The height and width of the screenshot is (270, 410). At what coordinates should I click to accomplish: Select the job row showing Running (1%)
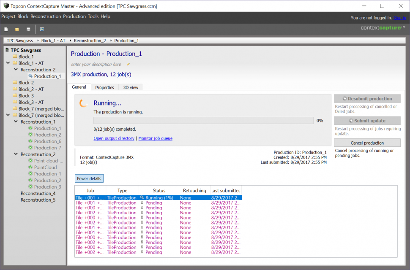pyautogui.click(x=158, y=198)
